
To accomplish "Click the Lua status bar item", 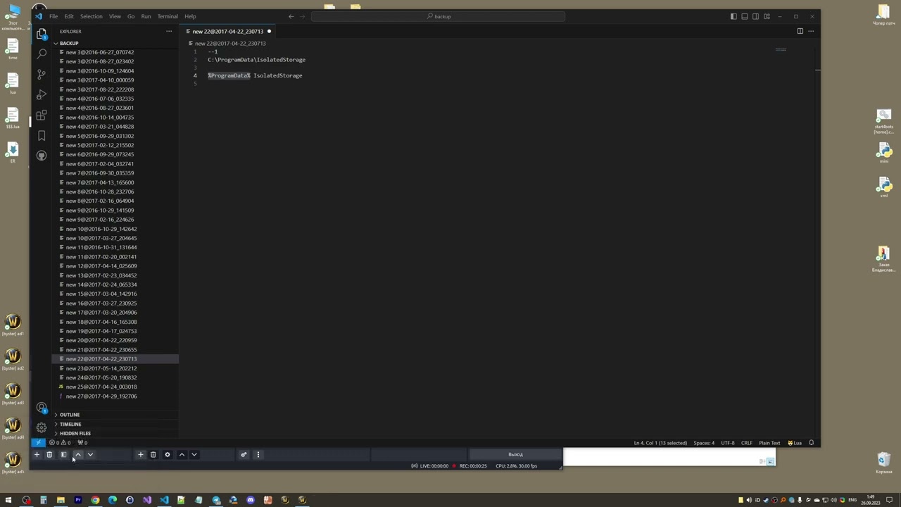I will [795, 443].
